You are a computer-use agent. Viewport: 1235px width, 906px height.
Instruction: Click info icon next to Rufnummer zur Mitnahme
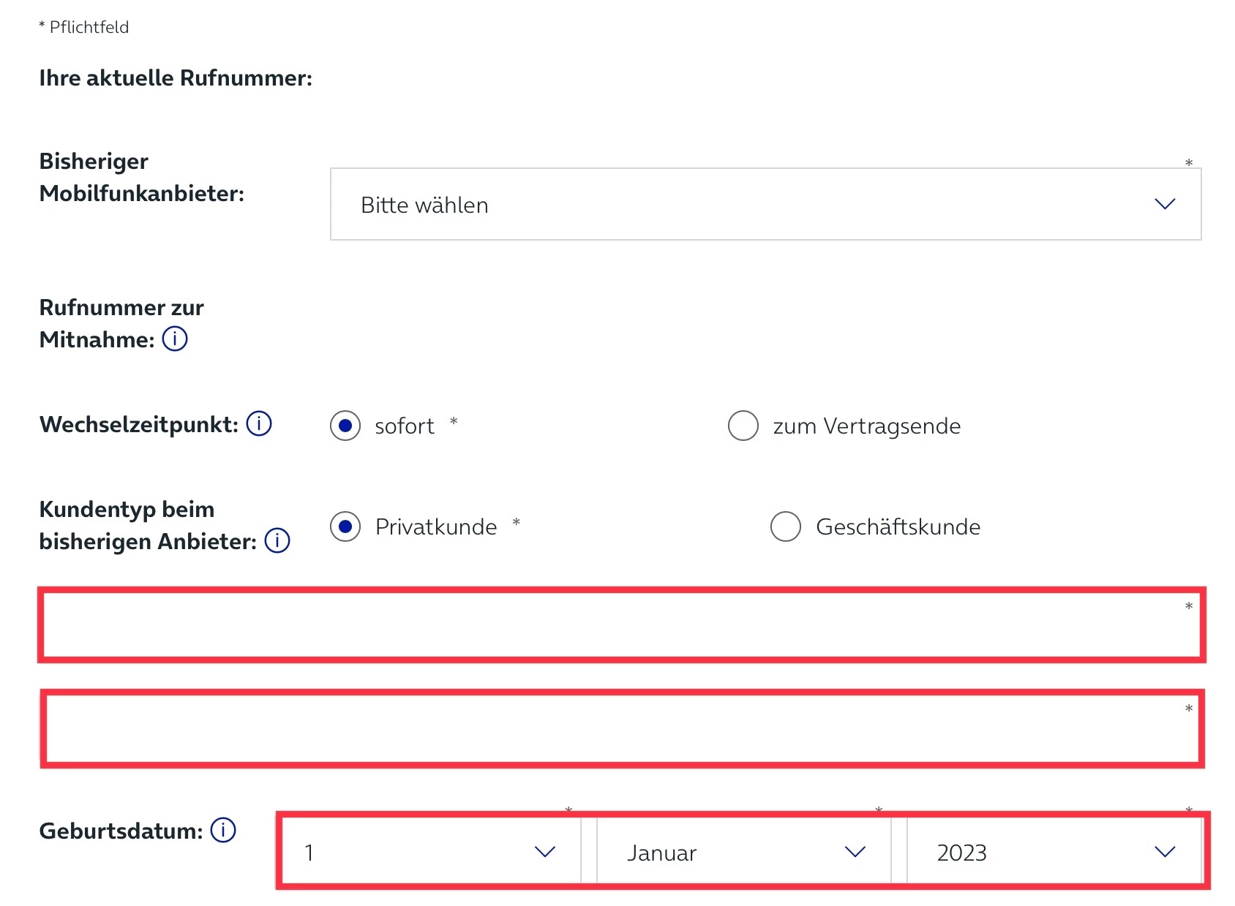pos(175,339)
